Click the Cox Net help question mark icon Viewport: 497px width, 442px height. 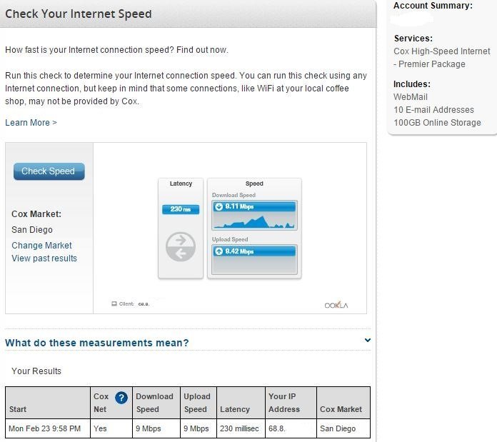121,398
